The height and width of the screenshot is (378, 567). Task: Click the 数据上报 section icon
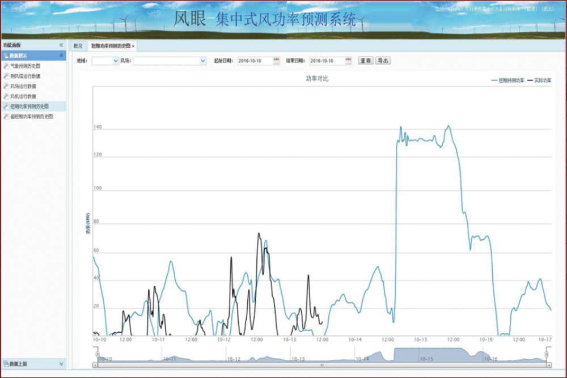point(6,363)
